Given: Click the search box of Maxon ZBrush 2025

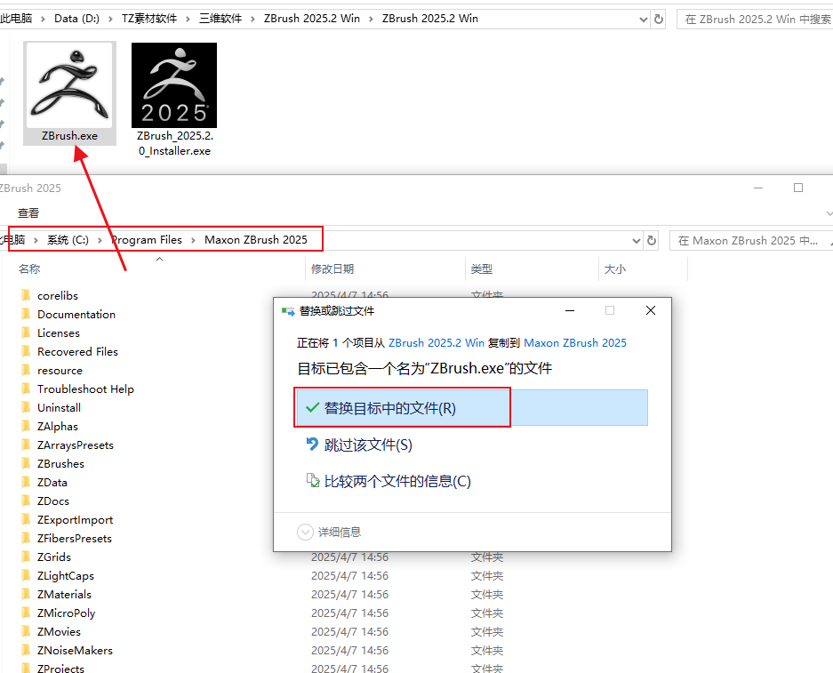Looking at the screenshot, I should click(751, 241).
